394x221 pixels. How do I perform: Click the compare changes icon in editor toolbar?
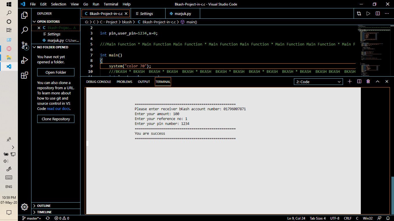pyautogui.click(x=359, y=14)
